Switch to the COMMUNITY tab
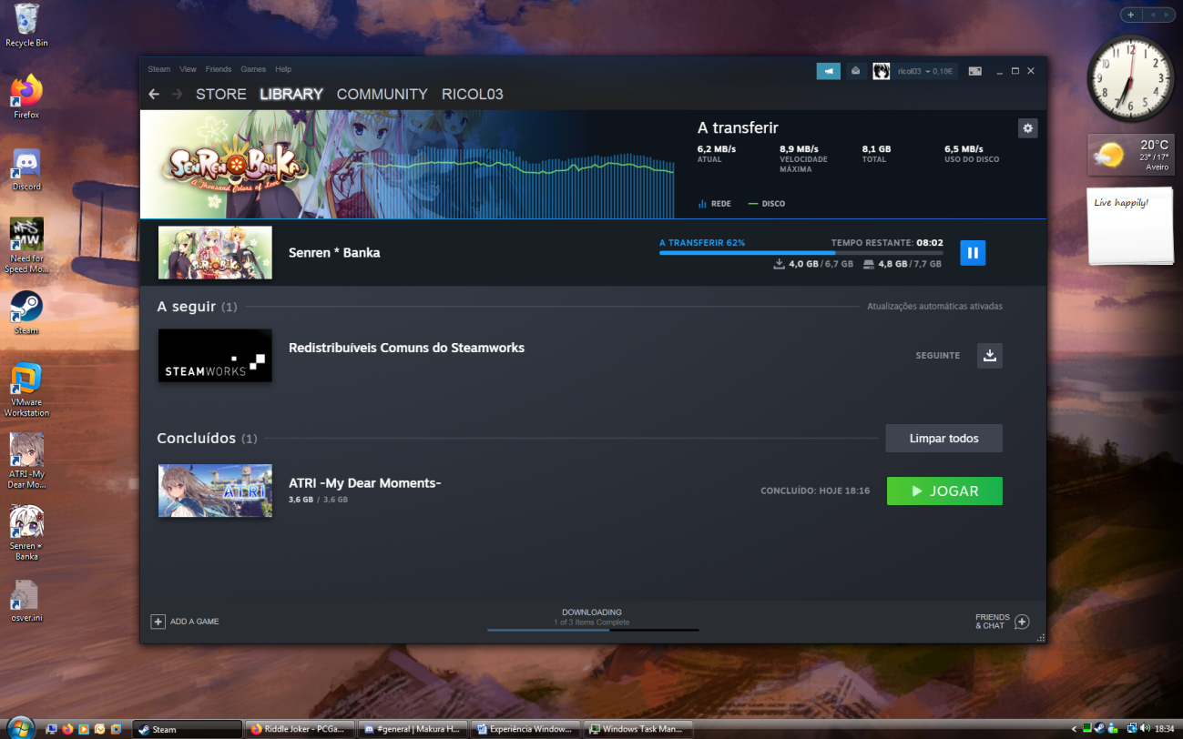The width and height of the screenshot is (1183, 739). pos(382,94)
